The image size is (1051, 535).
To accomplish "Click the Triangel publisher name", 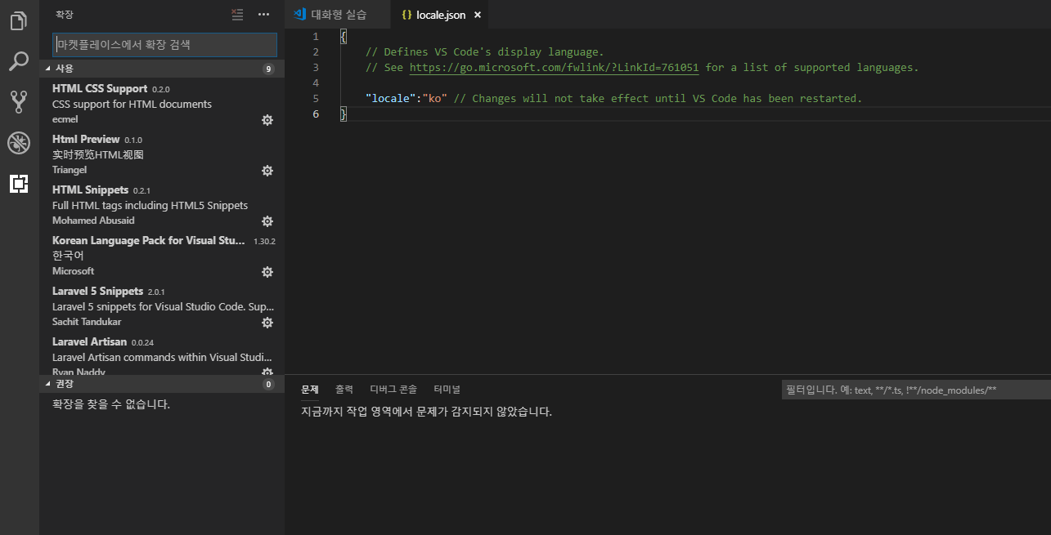I will (70, 170).
